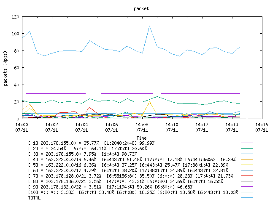
Task: Select legend entry [10] *:: *:: 3.33%
Action: click(x=133, y=192)
